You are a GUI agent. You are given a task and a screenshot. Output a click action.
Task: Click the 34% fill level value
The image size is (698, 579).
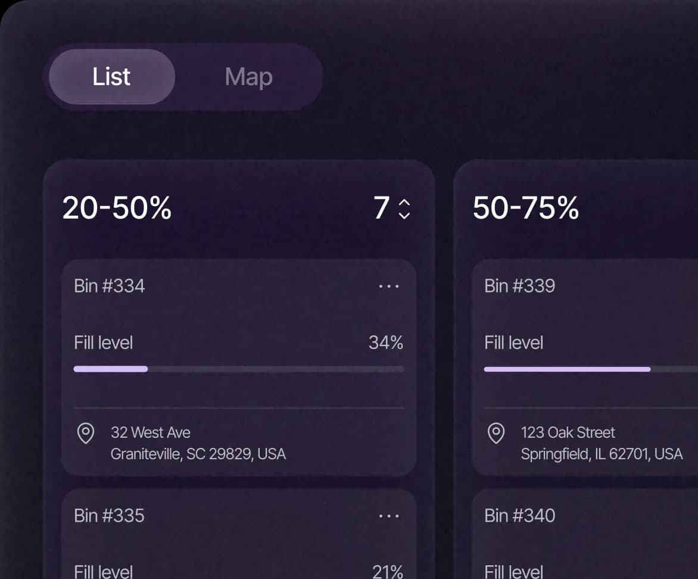(x=386, y=343)
